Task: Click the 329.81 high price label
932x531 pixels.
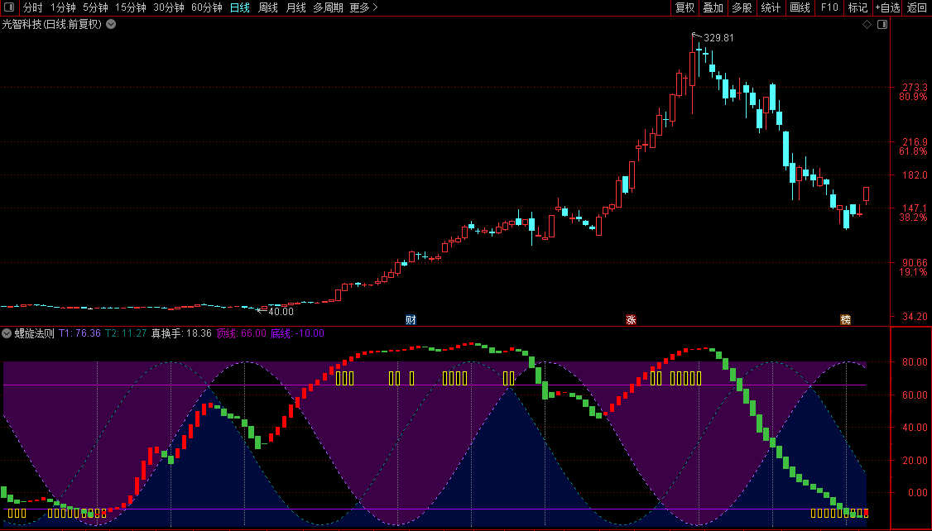Action: [x=718, y=38]
